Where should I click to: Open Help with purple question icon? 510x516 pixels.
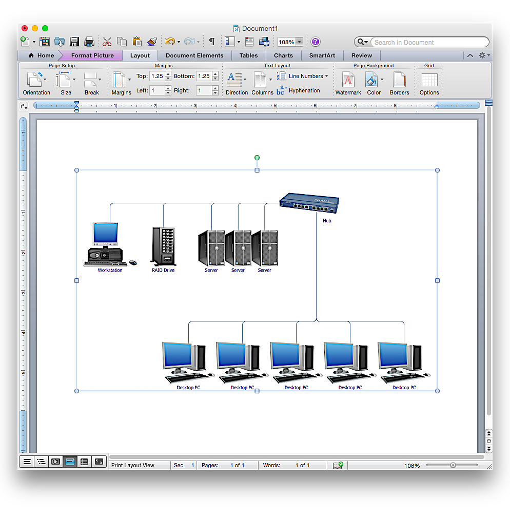[316, 42]
